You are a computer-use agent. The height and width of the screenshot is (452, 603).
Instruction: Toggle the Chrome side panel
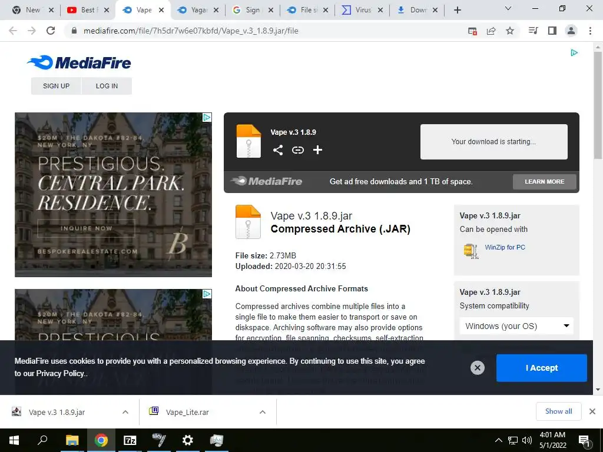[x=552, y=31]
